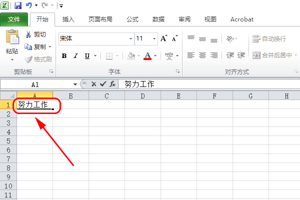Open the 公式 tab
This screenshot has width=300, height=200.
coord(132,19)
